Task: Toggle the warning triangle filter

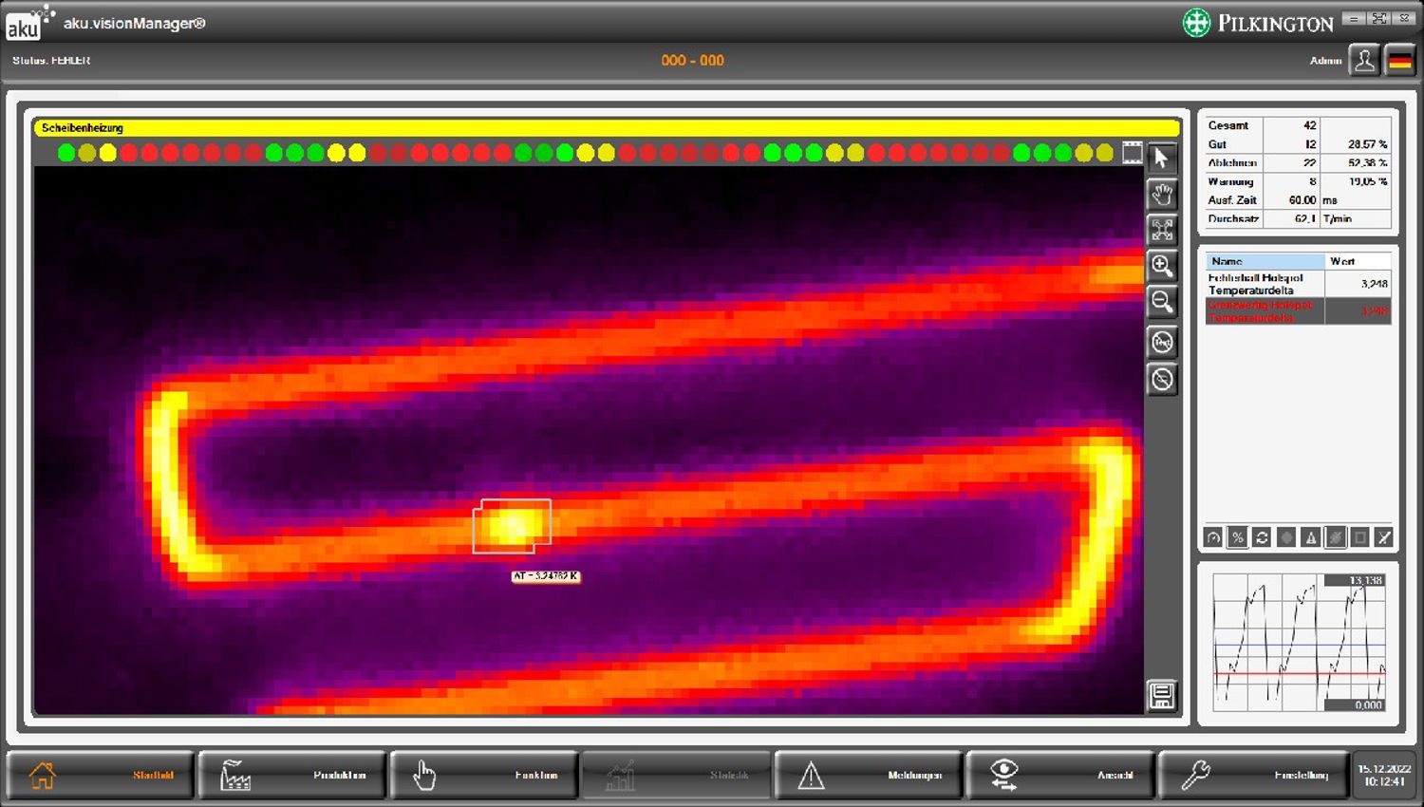Action: (x=1310, y=537)
